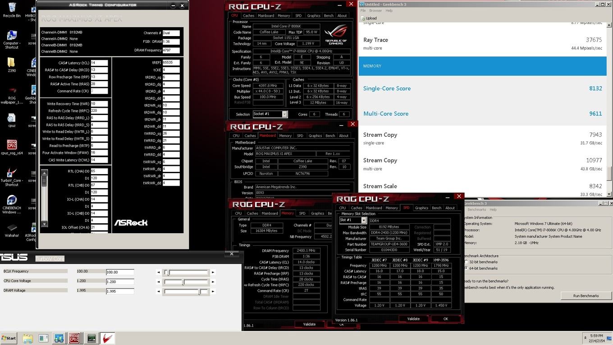Image resolution: width=613 pixels, height=345 pixels.
Task: Click the Upload icon in Geekbench toolbar
Action: coord(363,18)
